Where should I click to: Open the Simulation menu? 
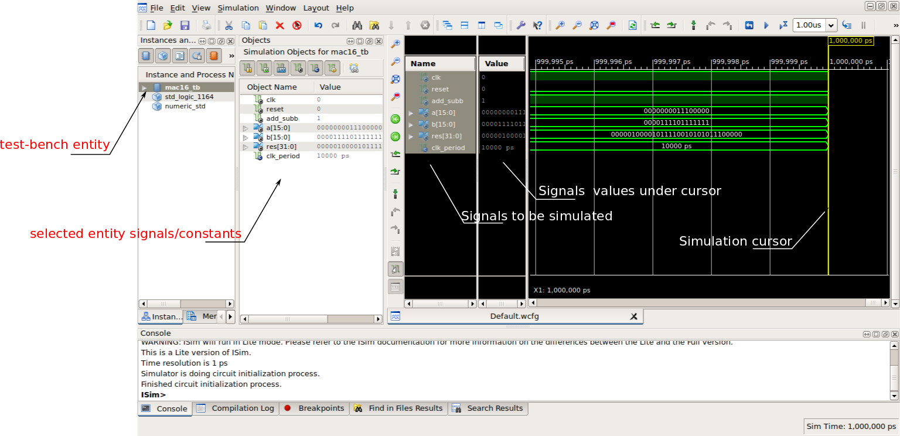[x=238, y=8]
